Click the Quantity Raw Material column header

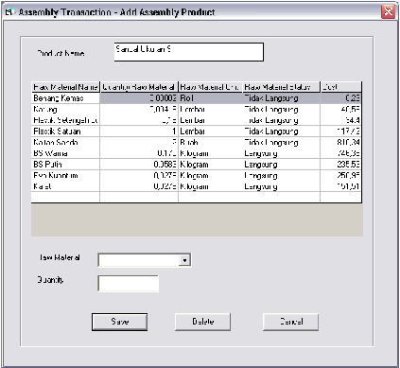point(139,87)
